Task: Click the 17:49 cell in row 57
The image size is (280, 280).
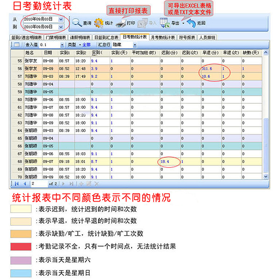Action: 82,77
